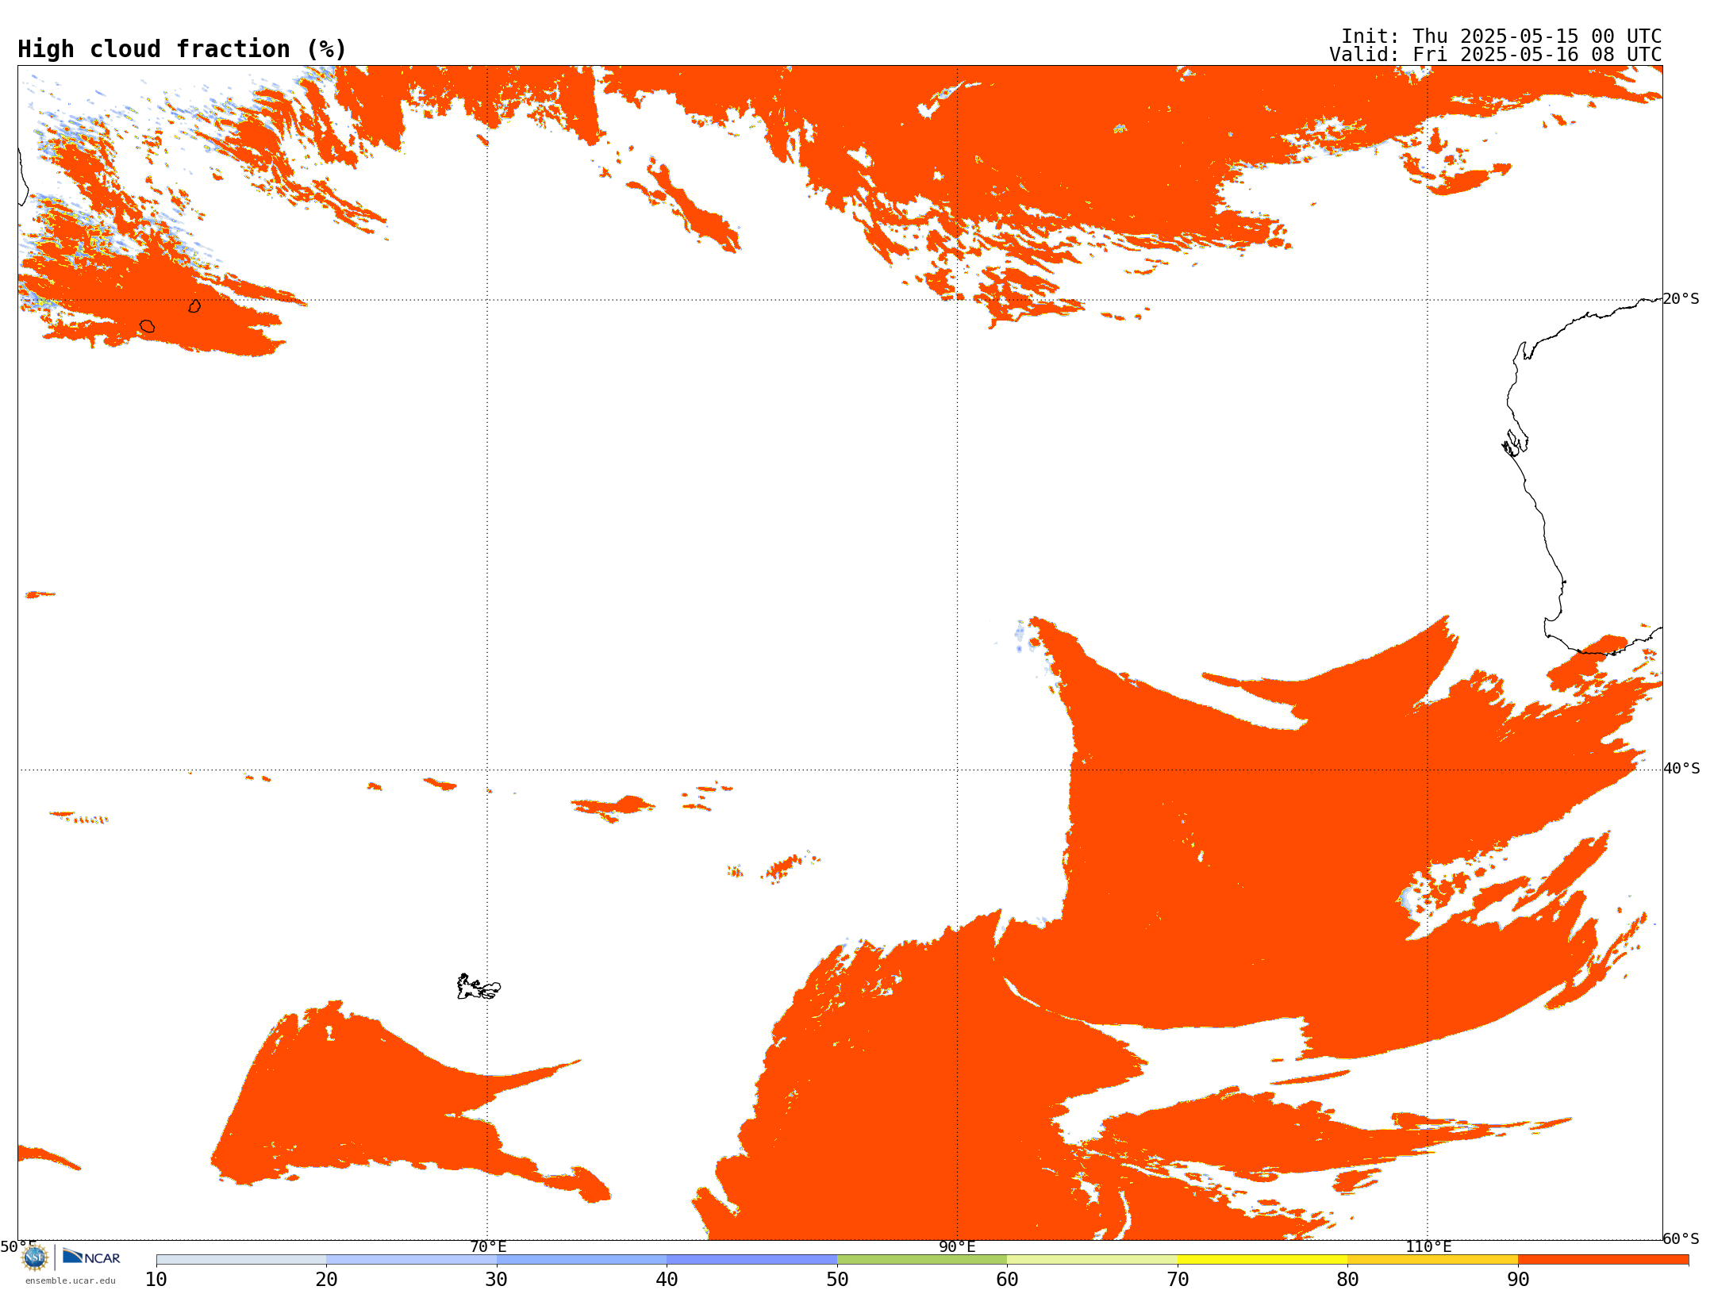This screenshot has width=1714, height=1290.
Task: Click the colorbar tick label 30
Action: click(497, 1280)
